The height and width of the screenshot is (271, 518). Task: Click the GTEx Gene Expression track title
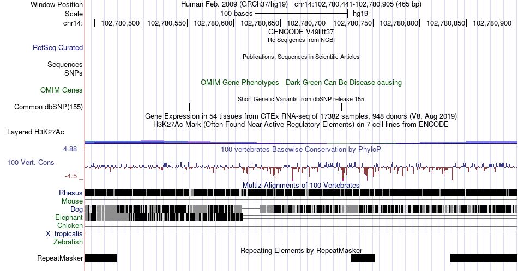pos(301,116)
